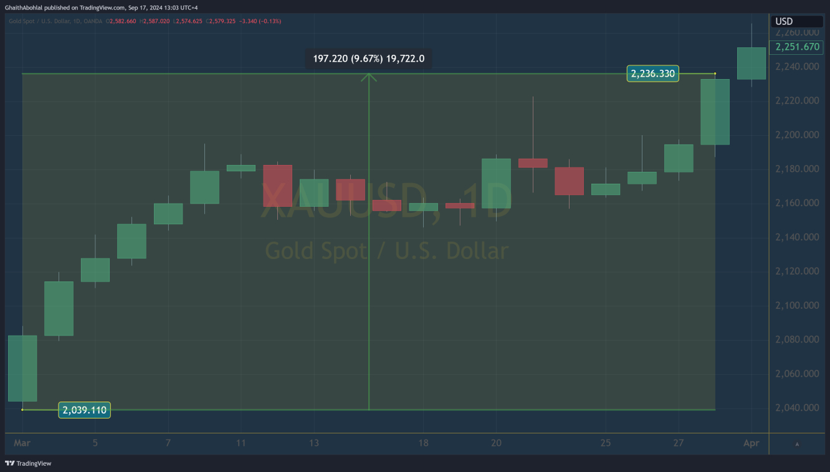Screen dimensions: 830x472
Task: Click the '5' date label on the time axis
Action: 95,443
